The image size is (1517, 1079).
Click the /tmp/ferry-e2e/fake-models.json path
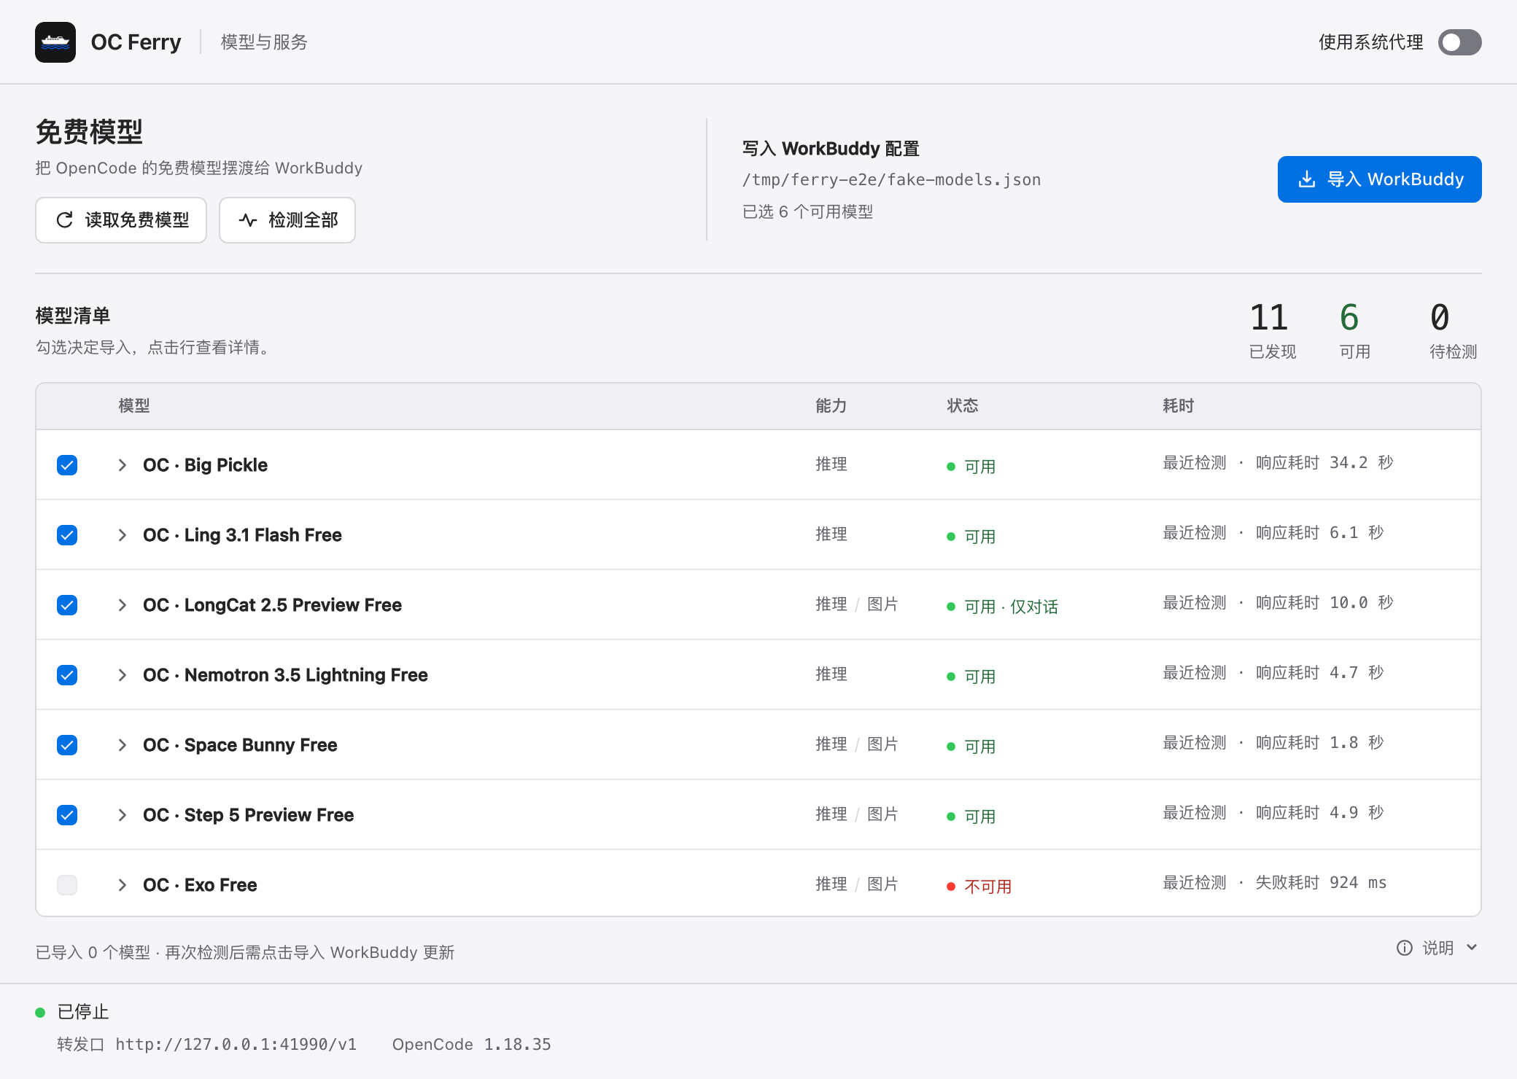[x=891, y=180]
